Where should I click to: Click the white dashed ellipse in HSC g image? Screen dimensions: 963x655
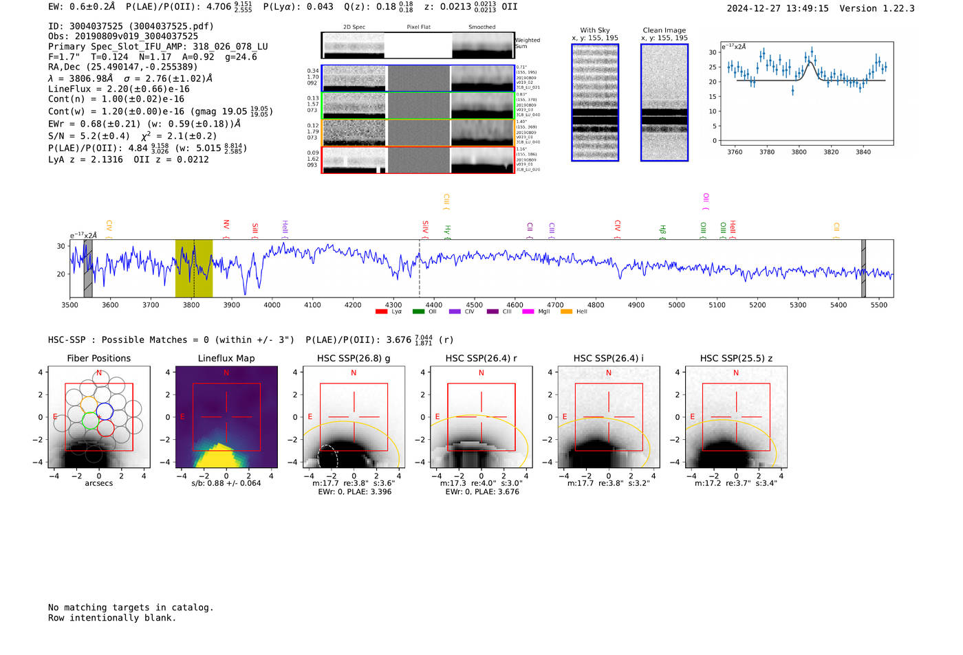coord(328,456)
